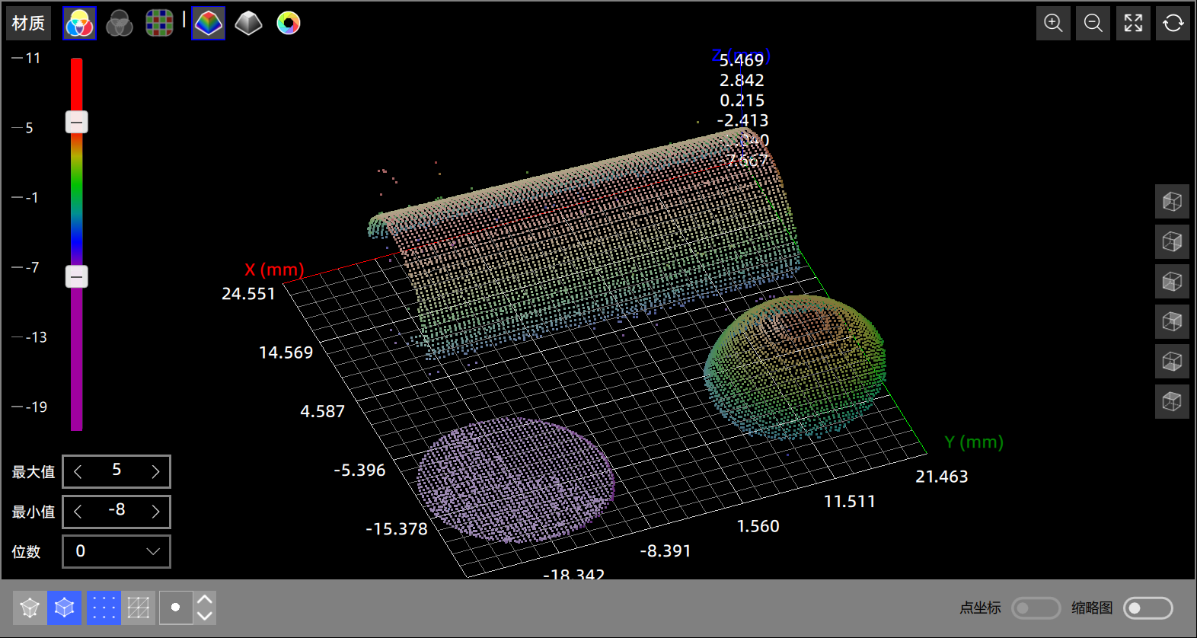The height and width of the screenshot is (638, 1197).
Task: Zoom in on the 3D view
Action: [x=1053, y=24]
